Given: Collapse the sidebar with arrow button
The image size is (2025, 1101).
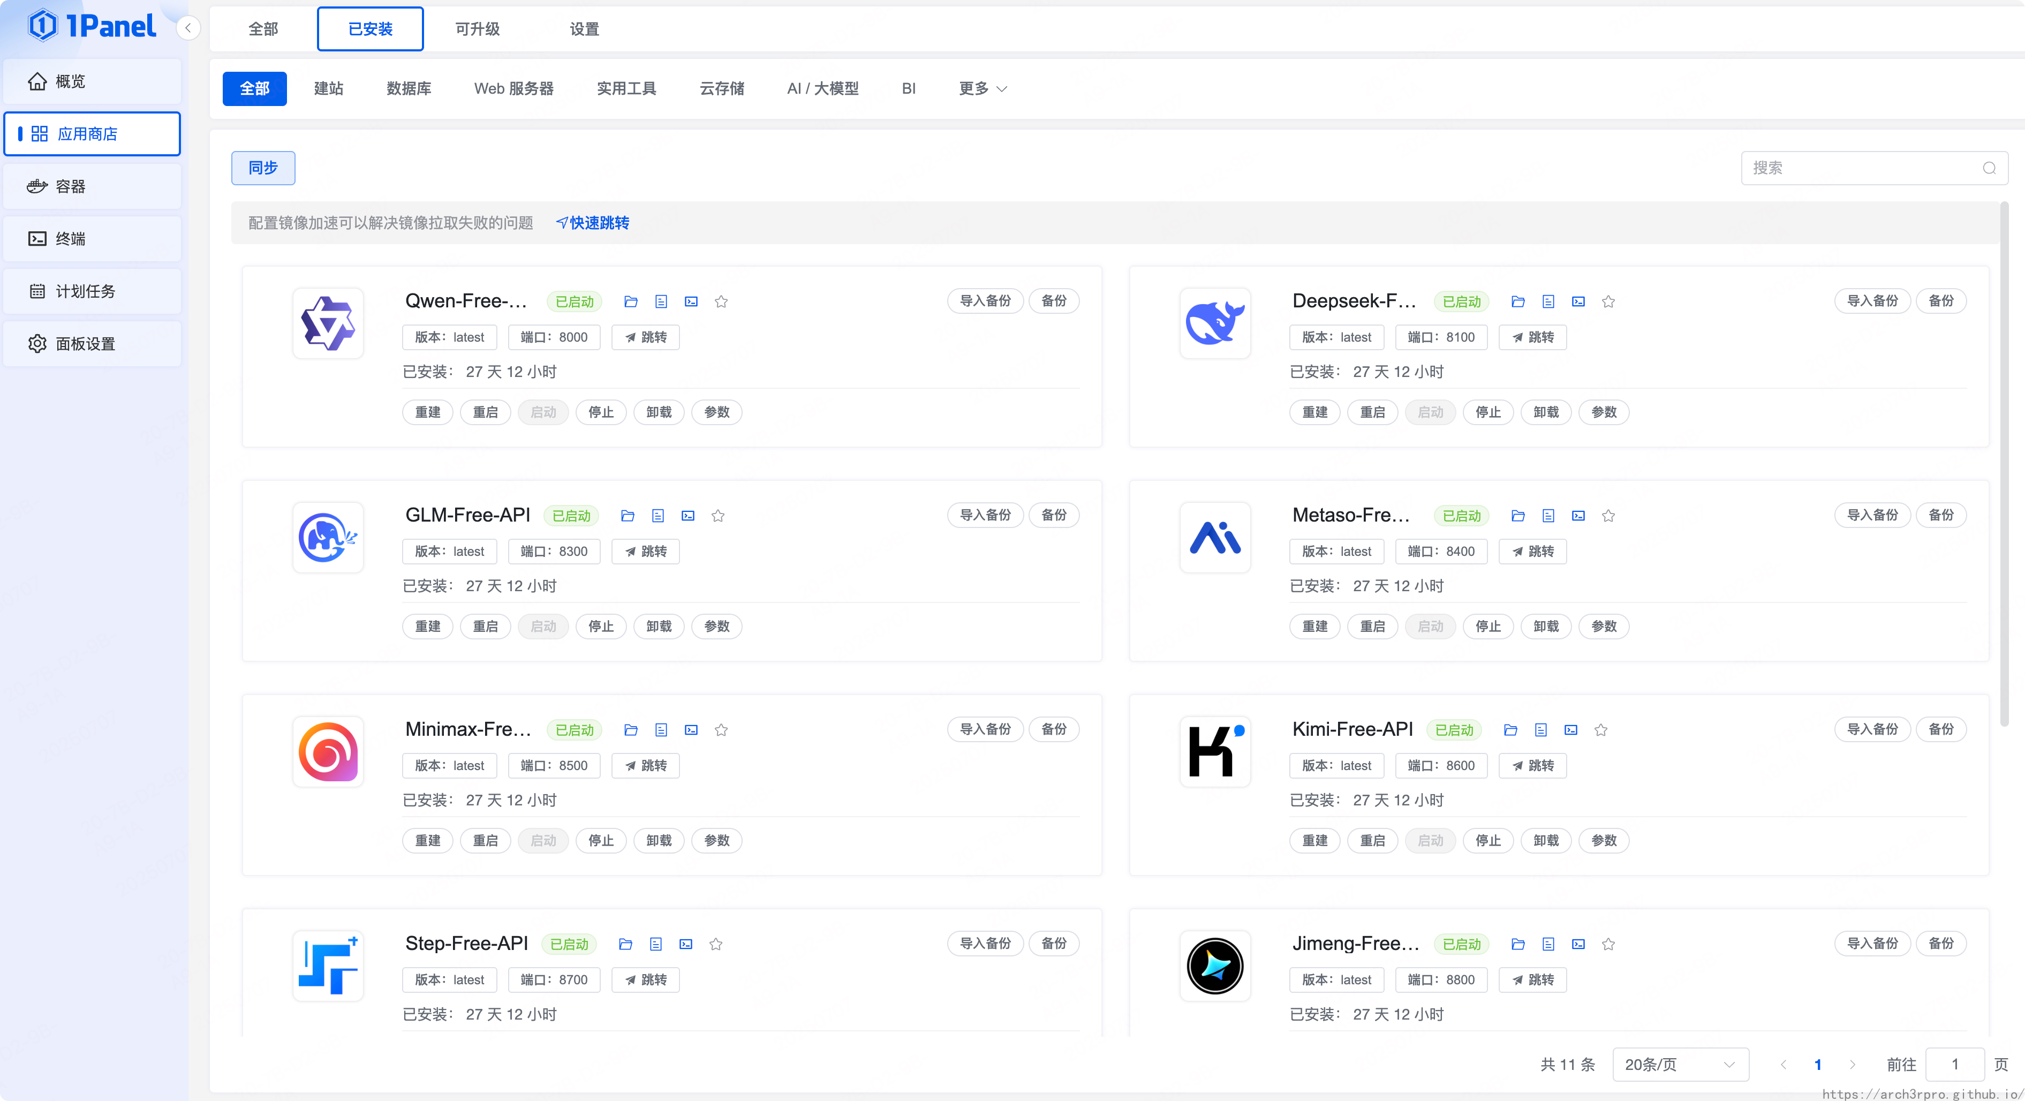Looking at the screenshot, I should [188, 29].
